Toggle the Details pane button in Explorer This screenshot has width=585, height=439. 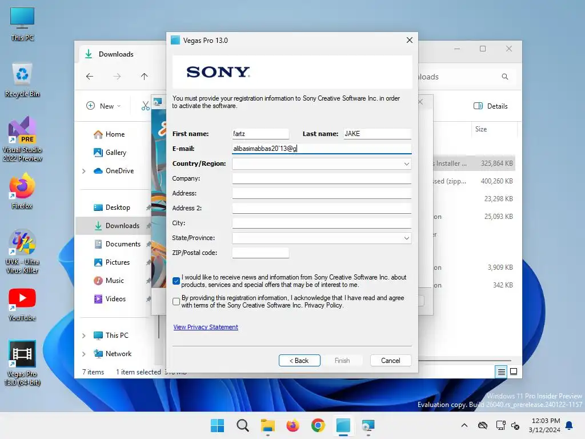491,106
